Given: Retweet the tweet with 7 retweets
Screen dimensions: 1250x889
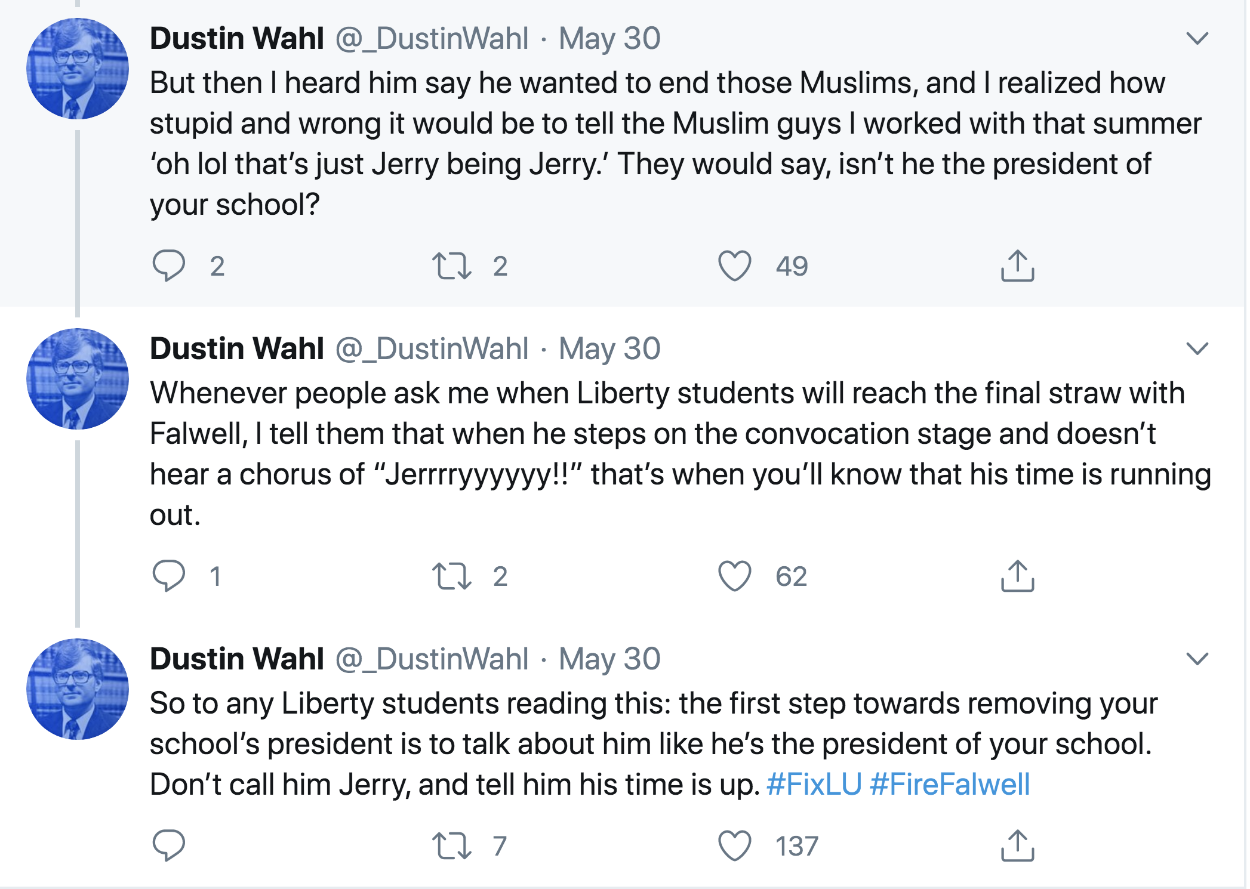Looking at the screenshot, I should (451, 845).
